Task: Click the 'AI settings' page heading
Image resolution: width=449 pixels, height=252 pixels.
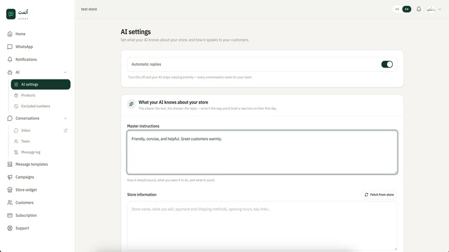Action: pyautogui.click(x=136, y=32)
